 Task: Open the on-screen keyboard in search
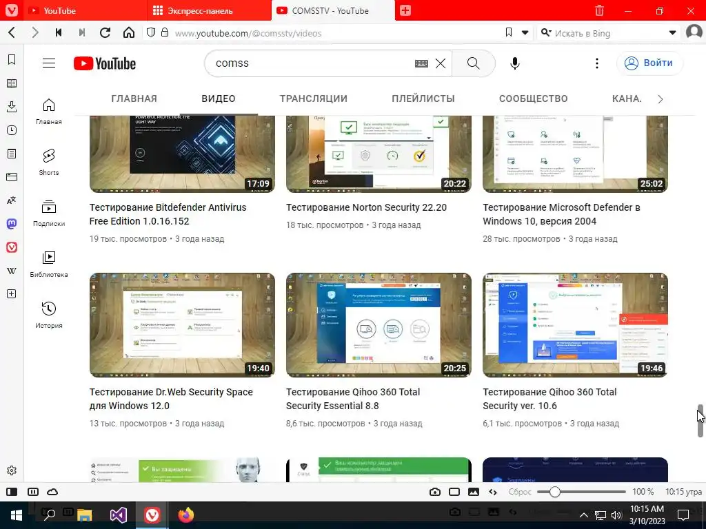(x=421, y=63)
